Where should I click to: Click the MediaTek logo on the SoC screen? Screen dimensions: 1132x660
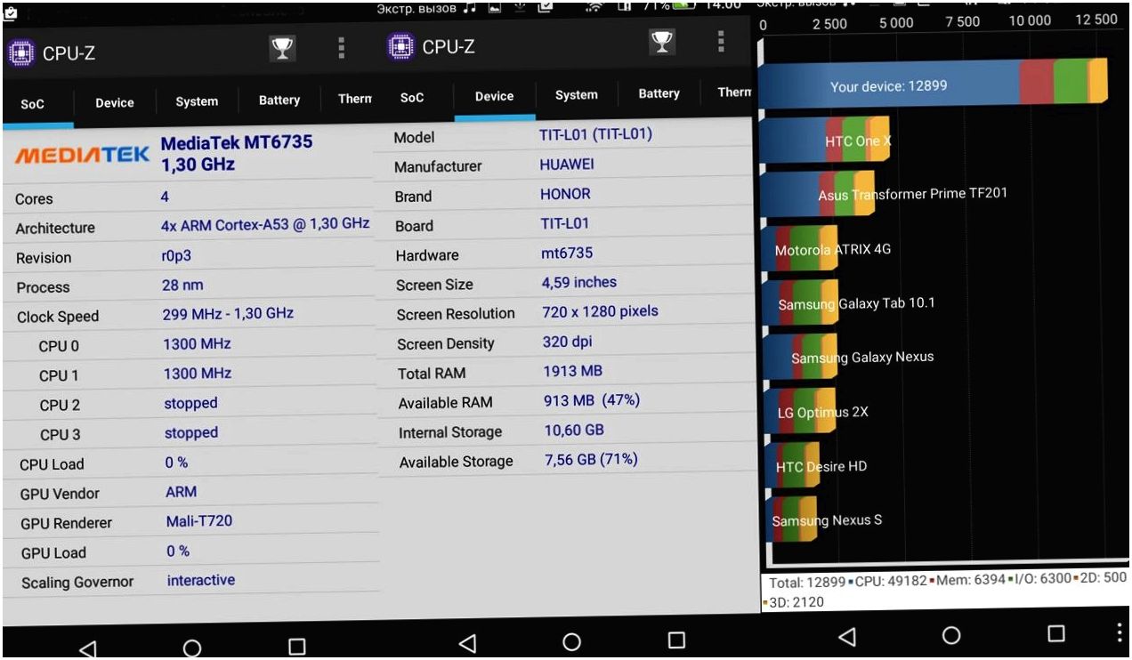[82, 156]
